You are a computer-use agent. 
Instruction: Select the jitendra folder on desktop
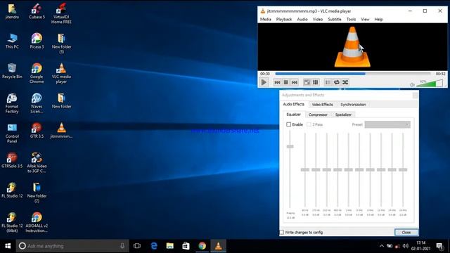(12, 11)
